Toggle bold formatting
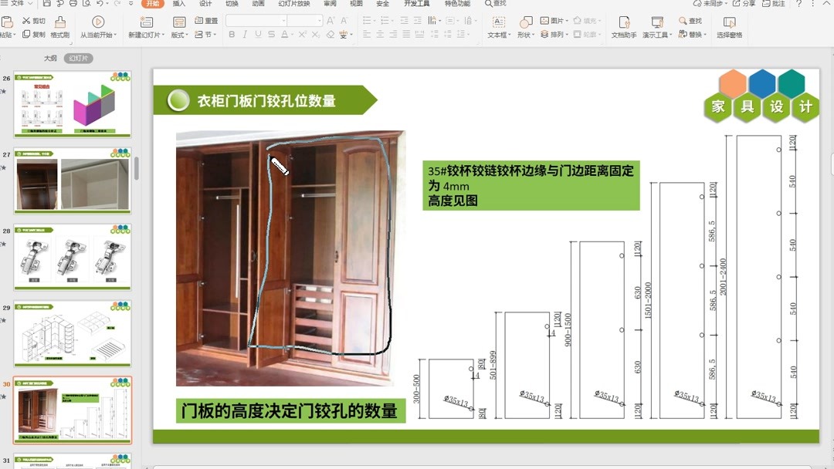The width and height of the screenshot is (834, 469). coord(231,35)
